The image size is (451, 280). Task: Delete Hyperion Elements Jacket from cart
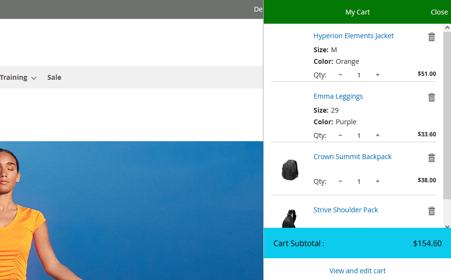(x=432, y=37)
